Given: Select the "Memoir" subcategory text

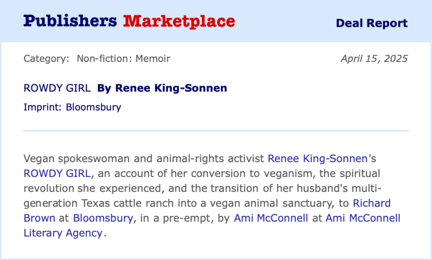Looking at the screenshot, I should pyautogui.click(x=153, y=58).
